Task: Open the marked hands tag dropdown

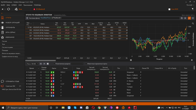Action: point(77,64)
